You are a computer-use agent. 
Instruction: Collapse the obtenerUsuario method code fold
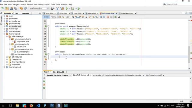[x=48, y=54]
